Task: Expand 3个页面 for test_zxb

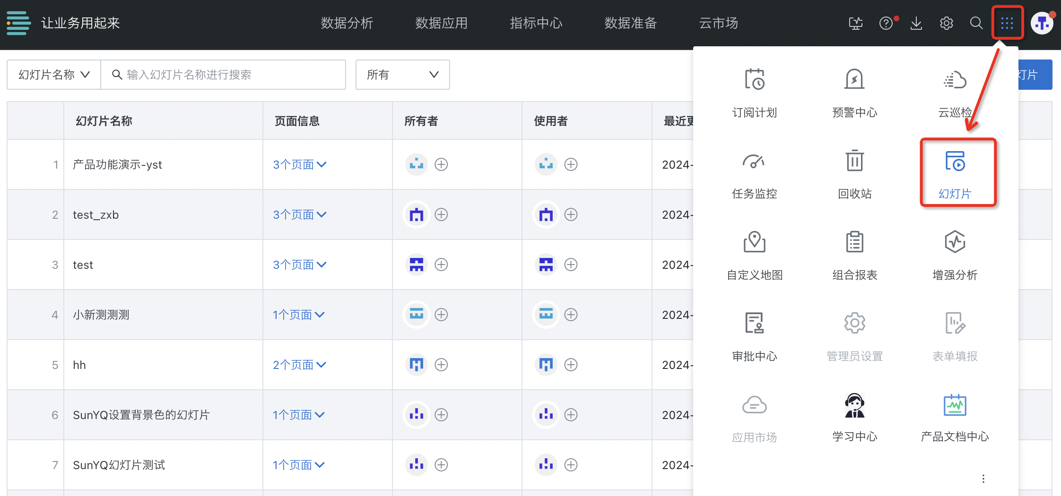Action: [299, 214]
